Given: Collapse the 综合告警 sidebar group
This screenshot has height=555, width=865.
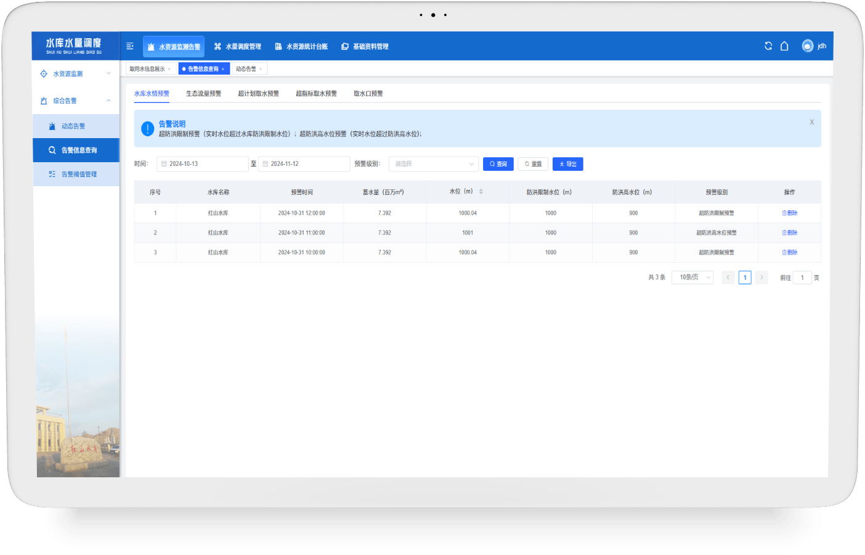Looking at the screenshot, I should (x=76, y=101).
